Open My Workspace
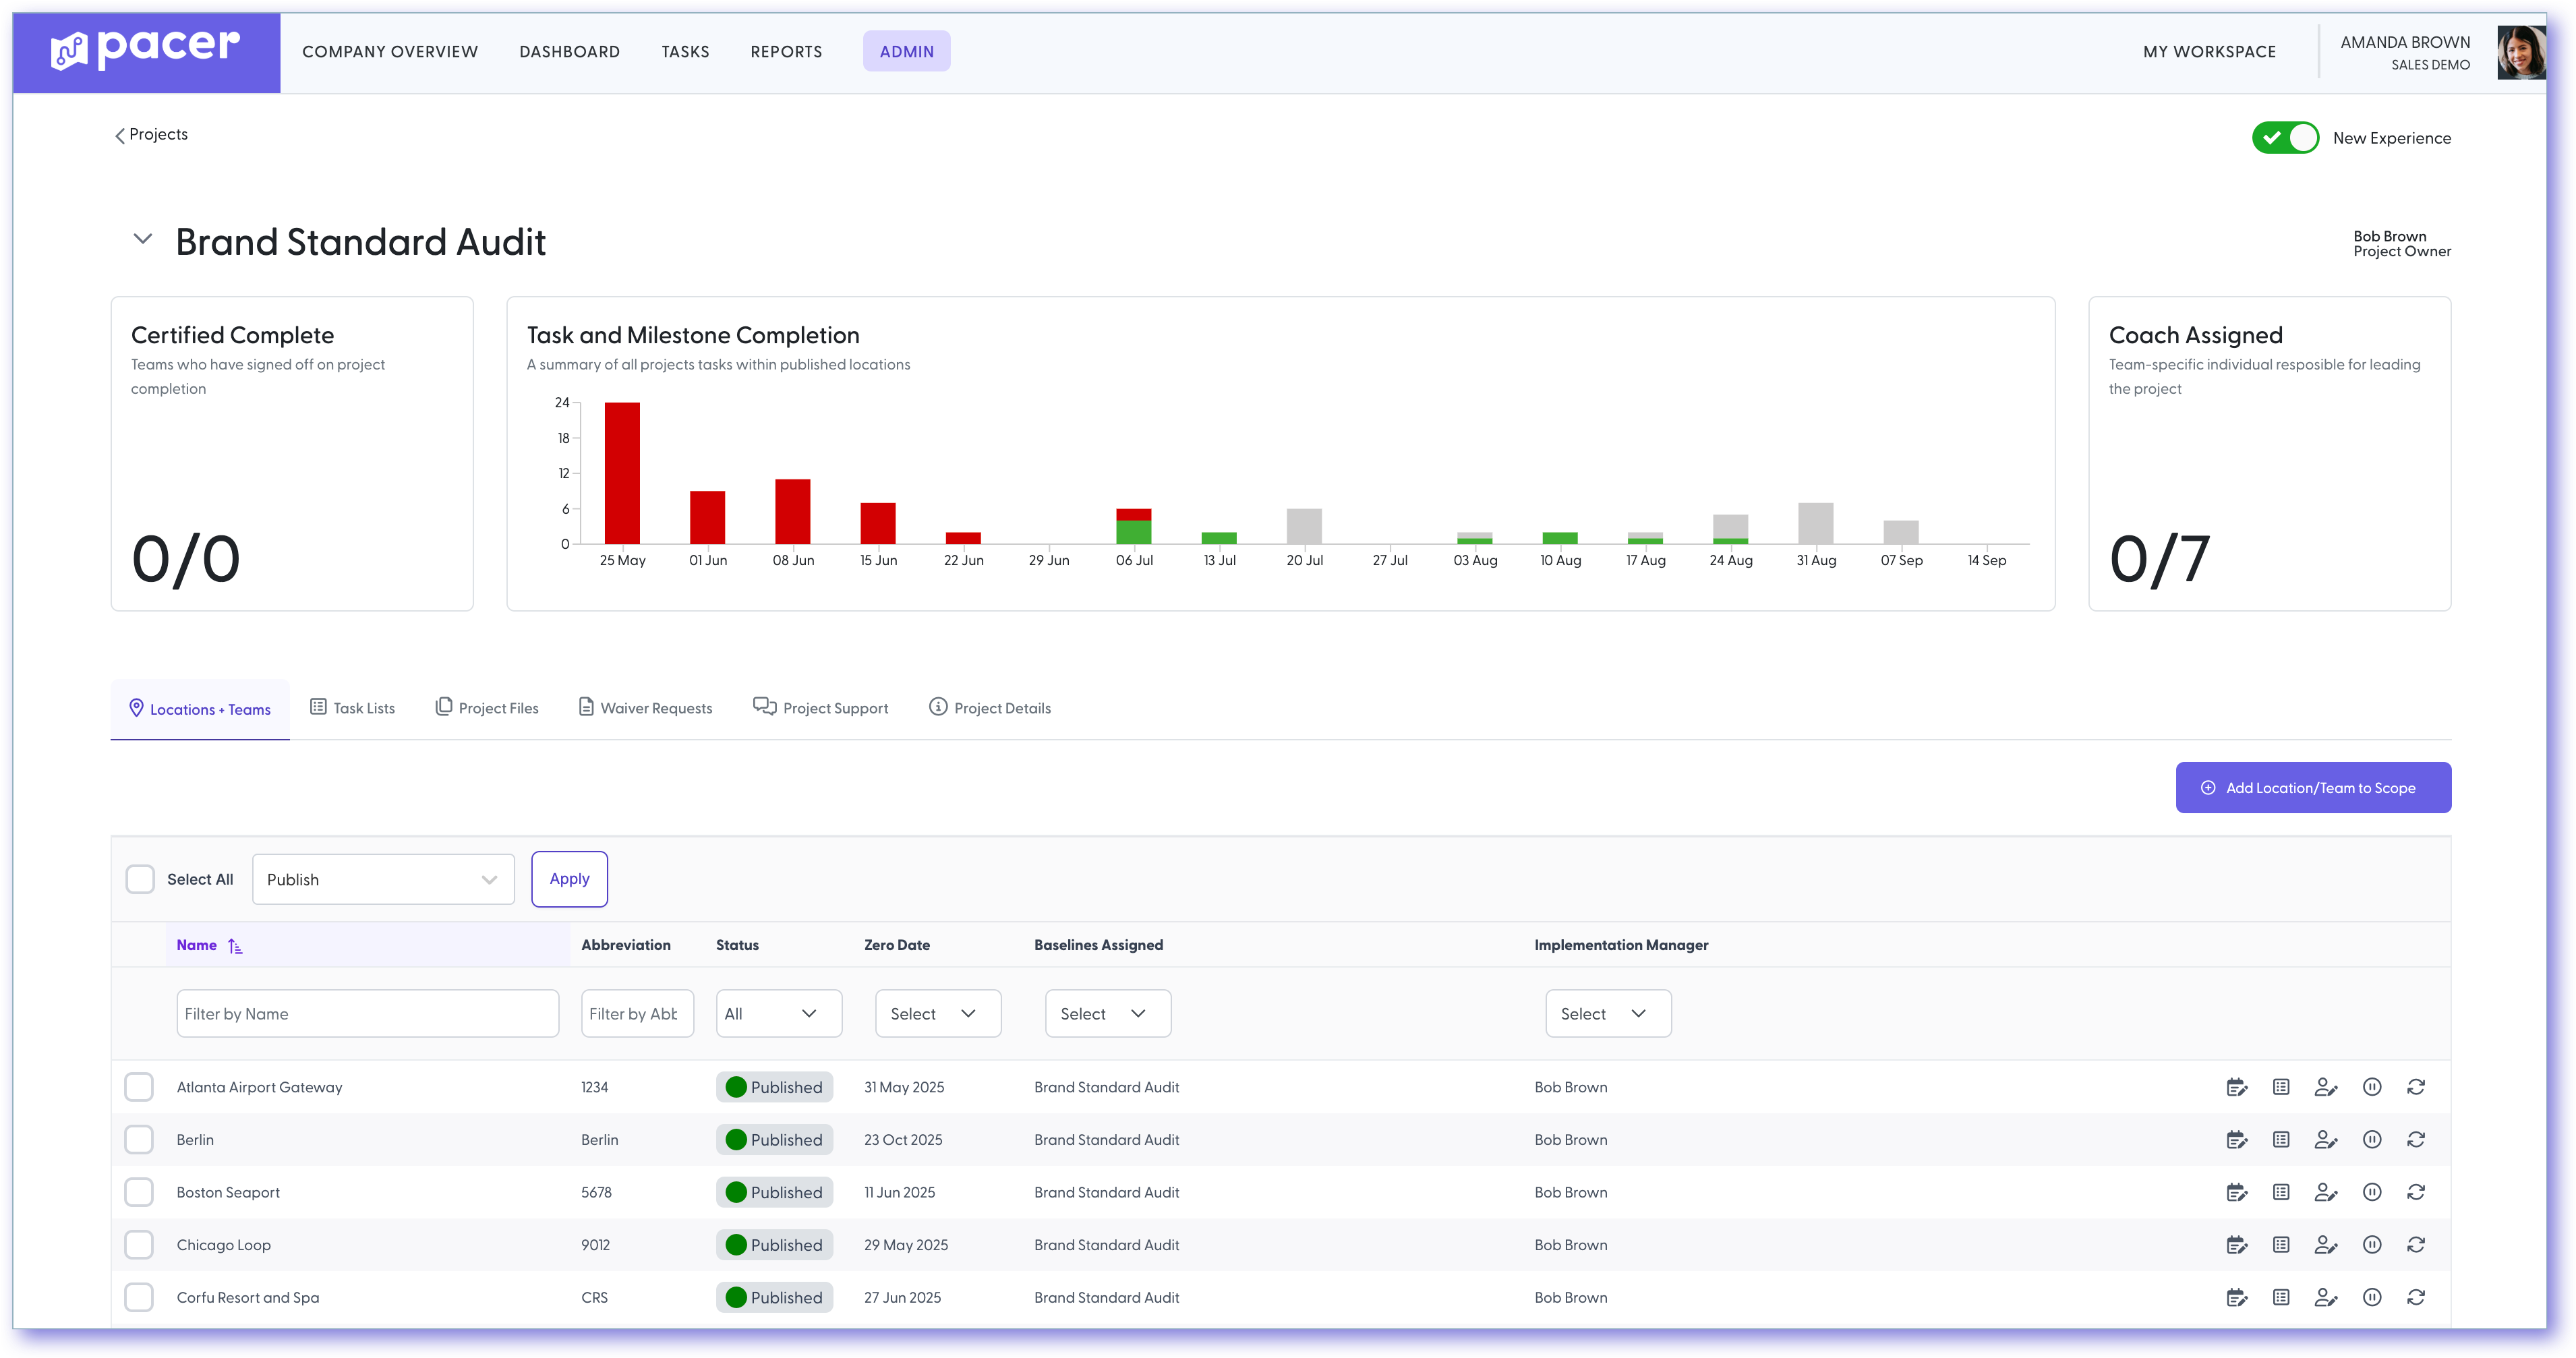 click(2209, 52)
